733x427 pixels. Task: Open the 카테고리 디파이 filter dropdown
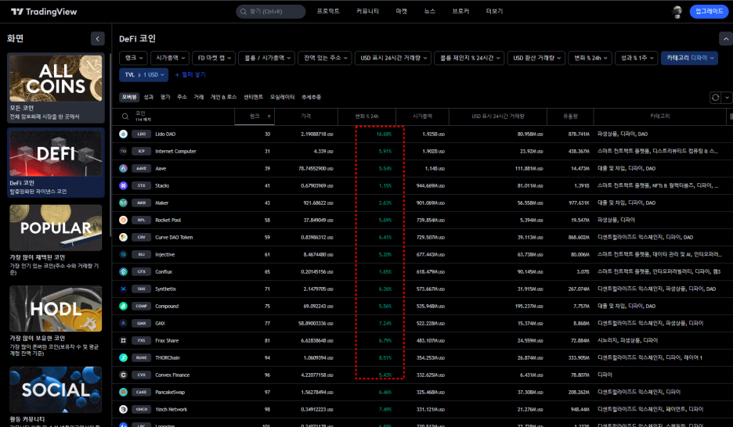coord(689,58)
